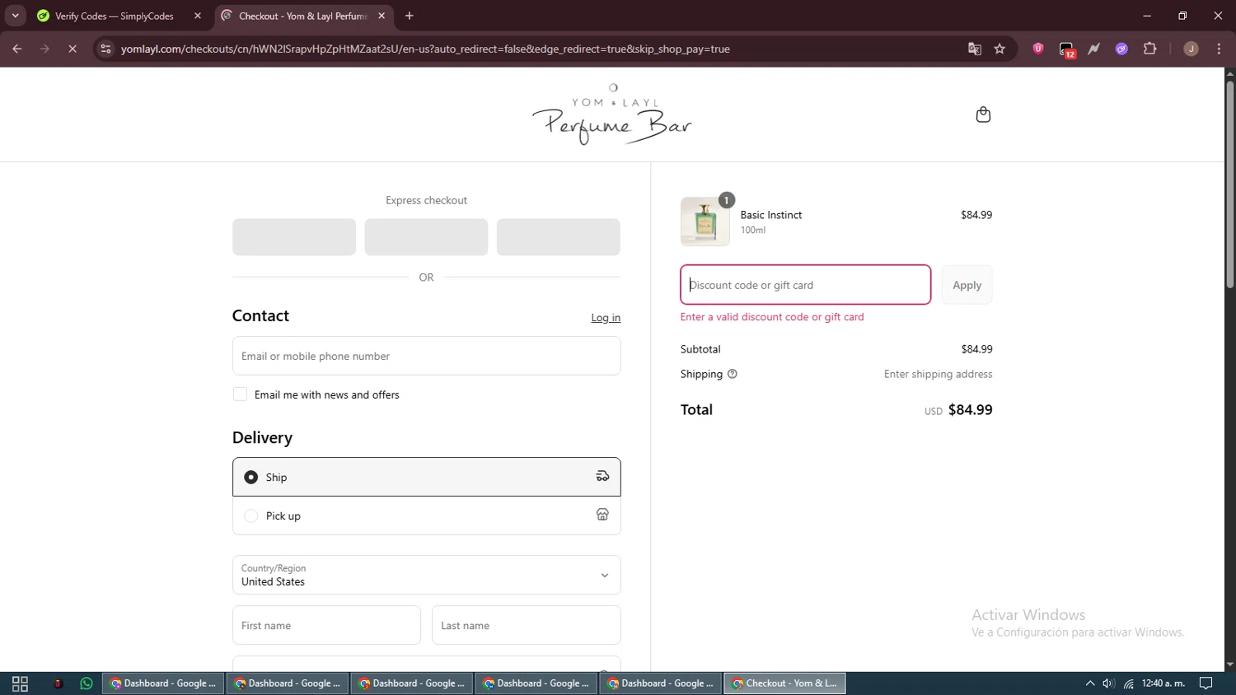This screenshot has height=695, width=1236.
Task: Switch to the Checkout Yom & Layl tab
Action: pyautogui.click(x=302, y=16)
